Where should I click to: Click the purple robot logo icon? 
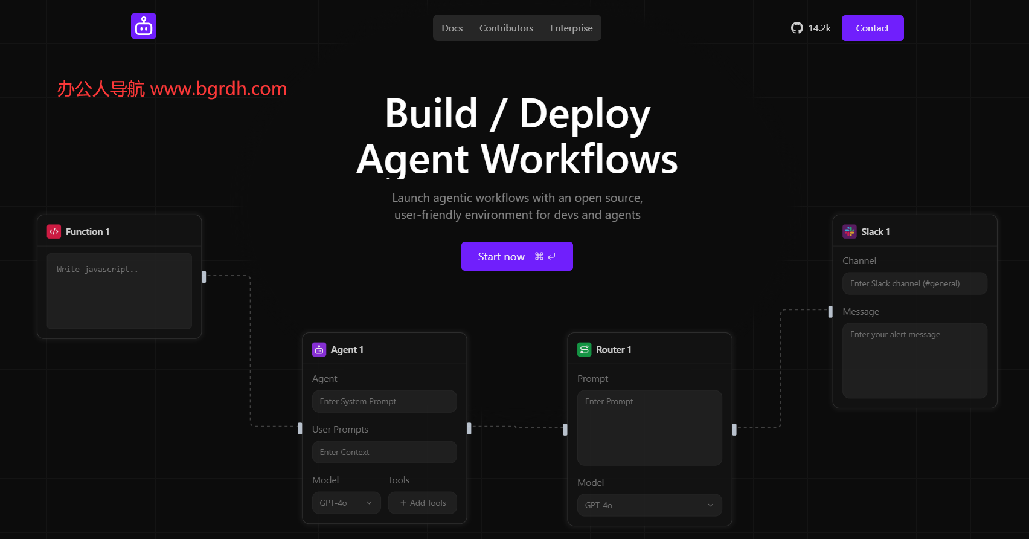tap(144, 26)
